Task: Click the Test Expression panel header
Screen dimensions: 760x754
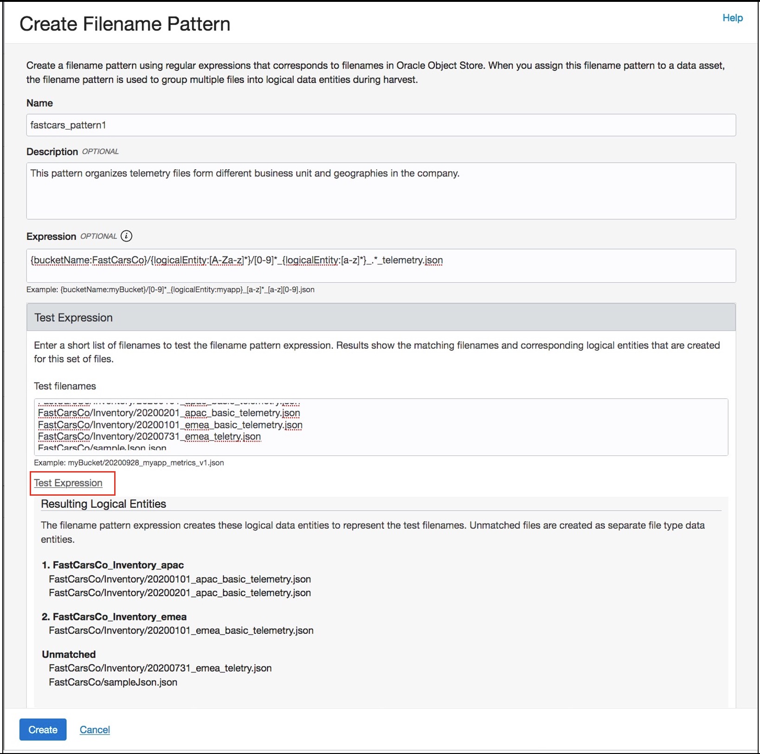Action: 380,318
